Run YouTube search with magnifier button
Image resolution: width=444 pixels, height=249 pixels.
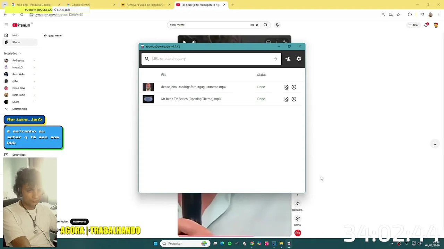pos(265,25)
